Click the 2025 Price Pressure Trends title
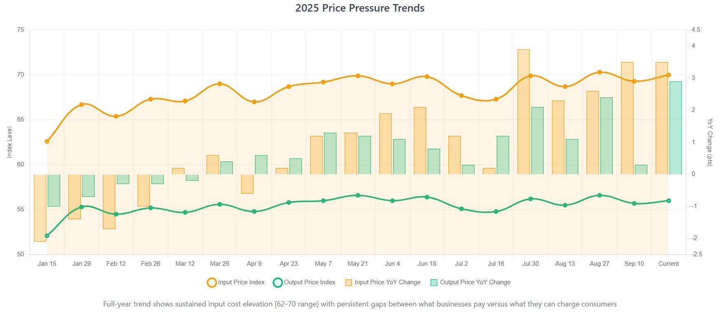Viewport: 722px width, 316px height. (360, 8)
